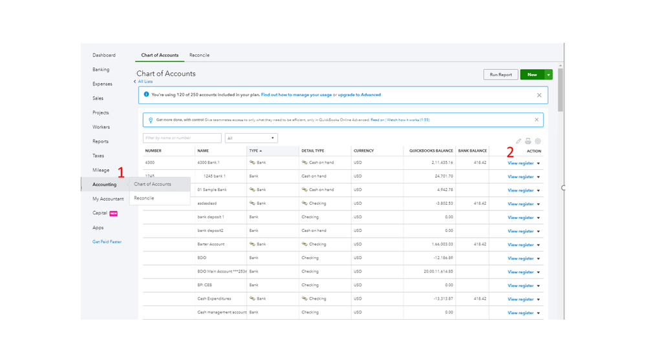Click the NEW badge next to Capital

(114, 213)
